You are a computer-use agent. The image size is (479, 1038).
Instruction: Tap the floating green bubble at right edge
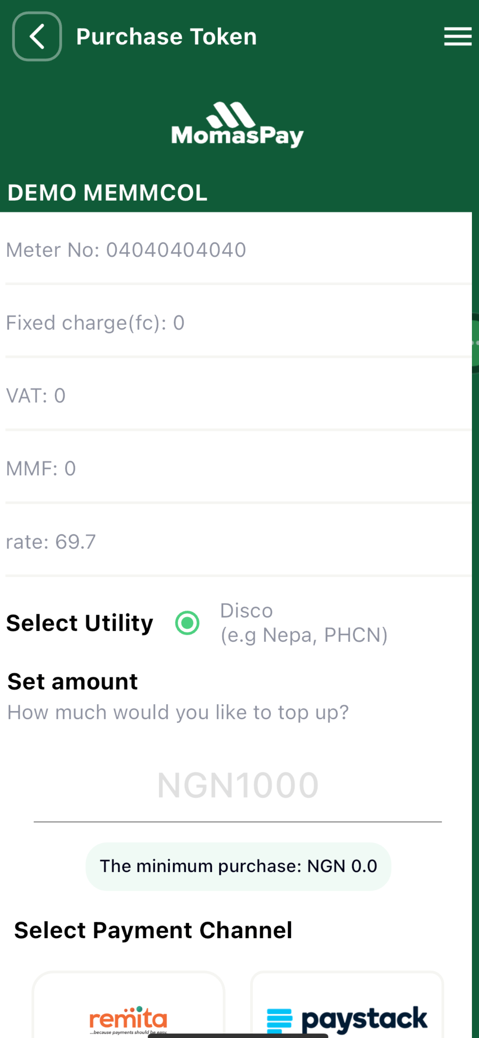tap(475, 343)
